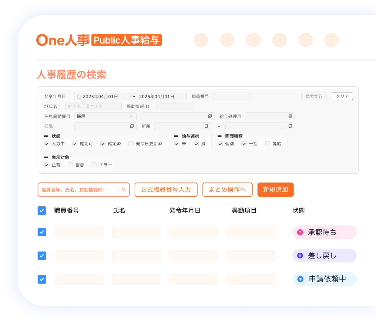Click the 検索実行 button

(314, 96)
